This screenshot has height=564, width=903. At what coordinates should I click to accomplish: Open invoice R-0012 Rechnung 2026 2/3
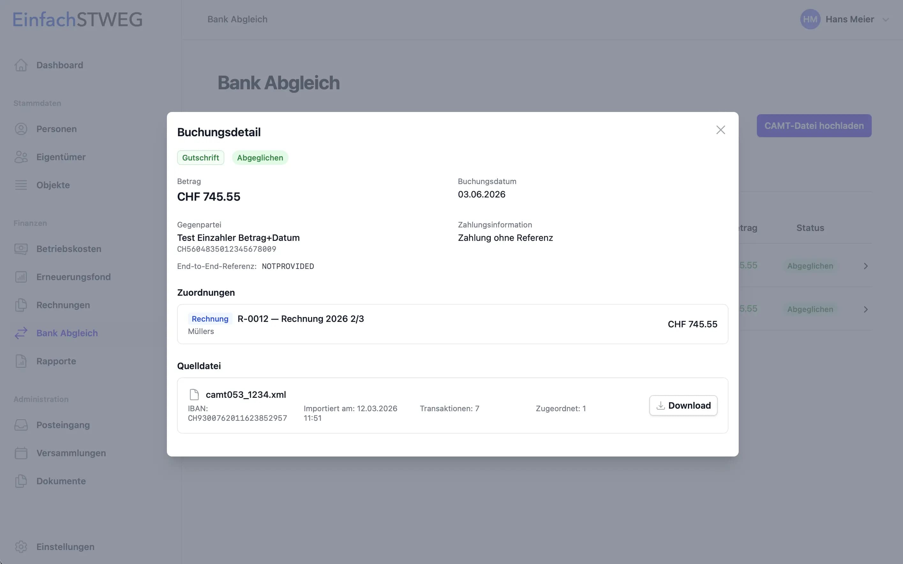[x=301, y=319]
